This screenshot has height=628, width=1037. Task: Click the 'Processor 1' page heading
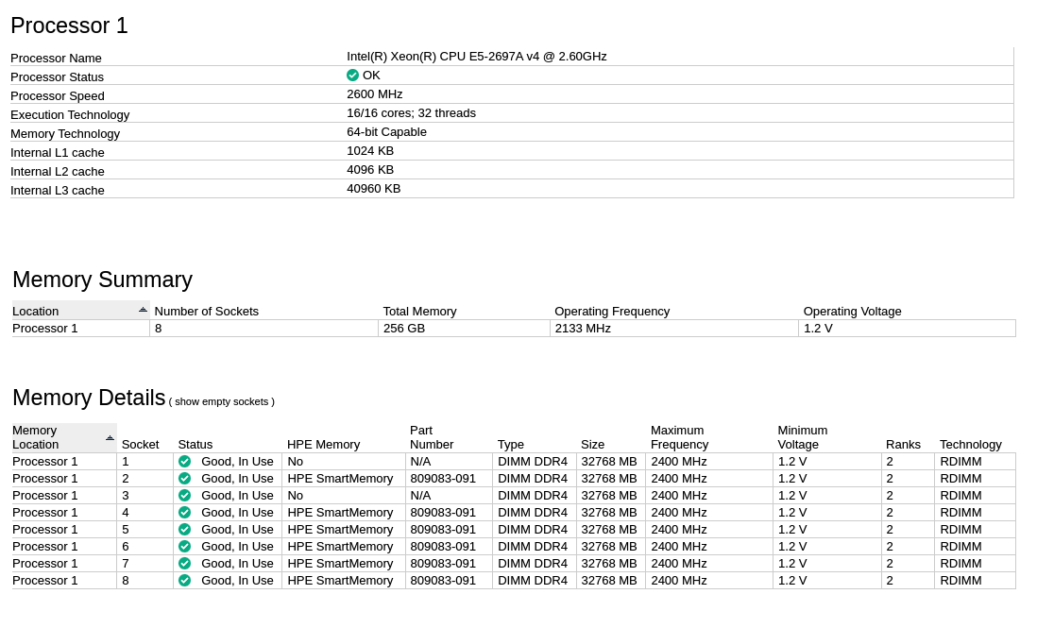[70, 25]
